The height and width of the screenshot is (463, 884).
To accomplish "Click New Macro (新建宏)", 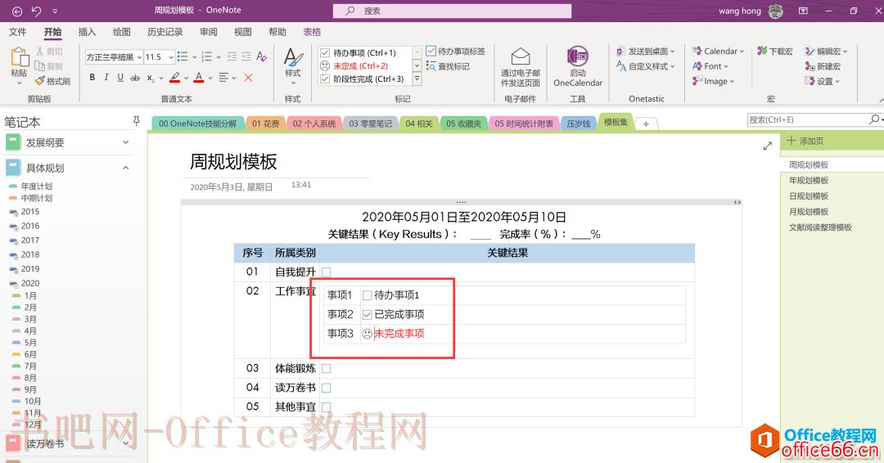I will (x=823, y=66).
